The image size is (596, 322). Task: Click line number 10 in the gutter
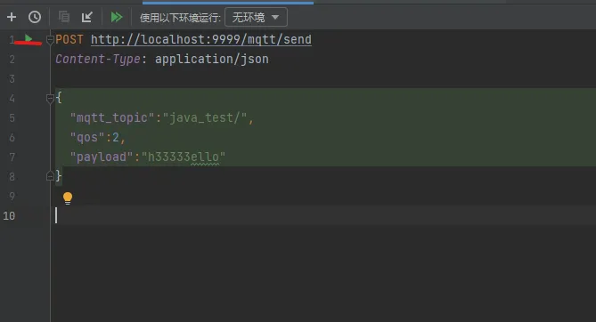point(9,215)
